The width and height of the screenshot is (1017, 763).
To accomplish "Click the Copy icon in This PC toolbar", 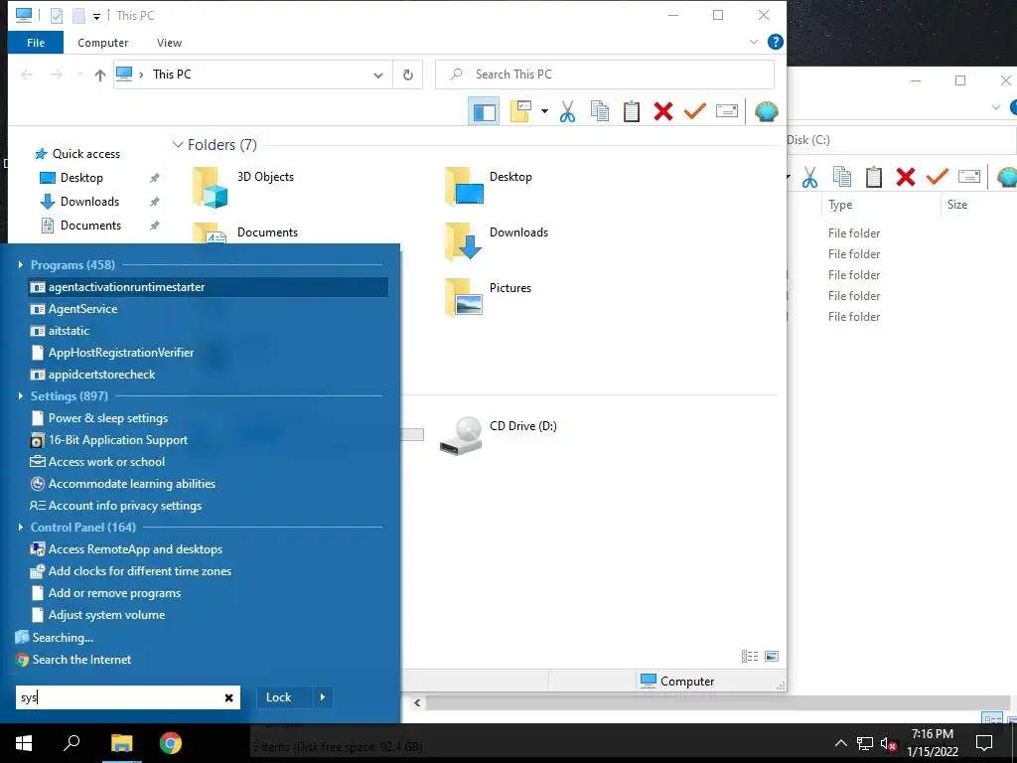I will (x=600, y=111).
